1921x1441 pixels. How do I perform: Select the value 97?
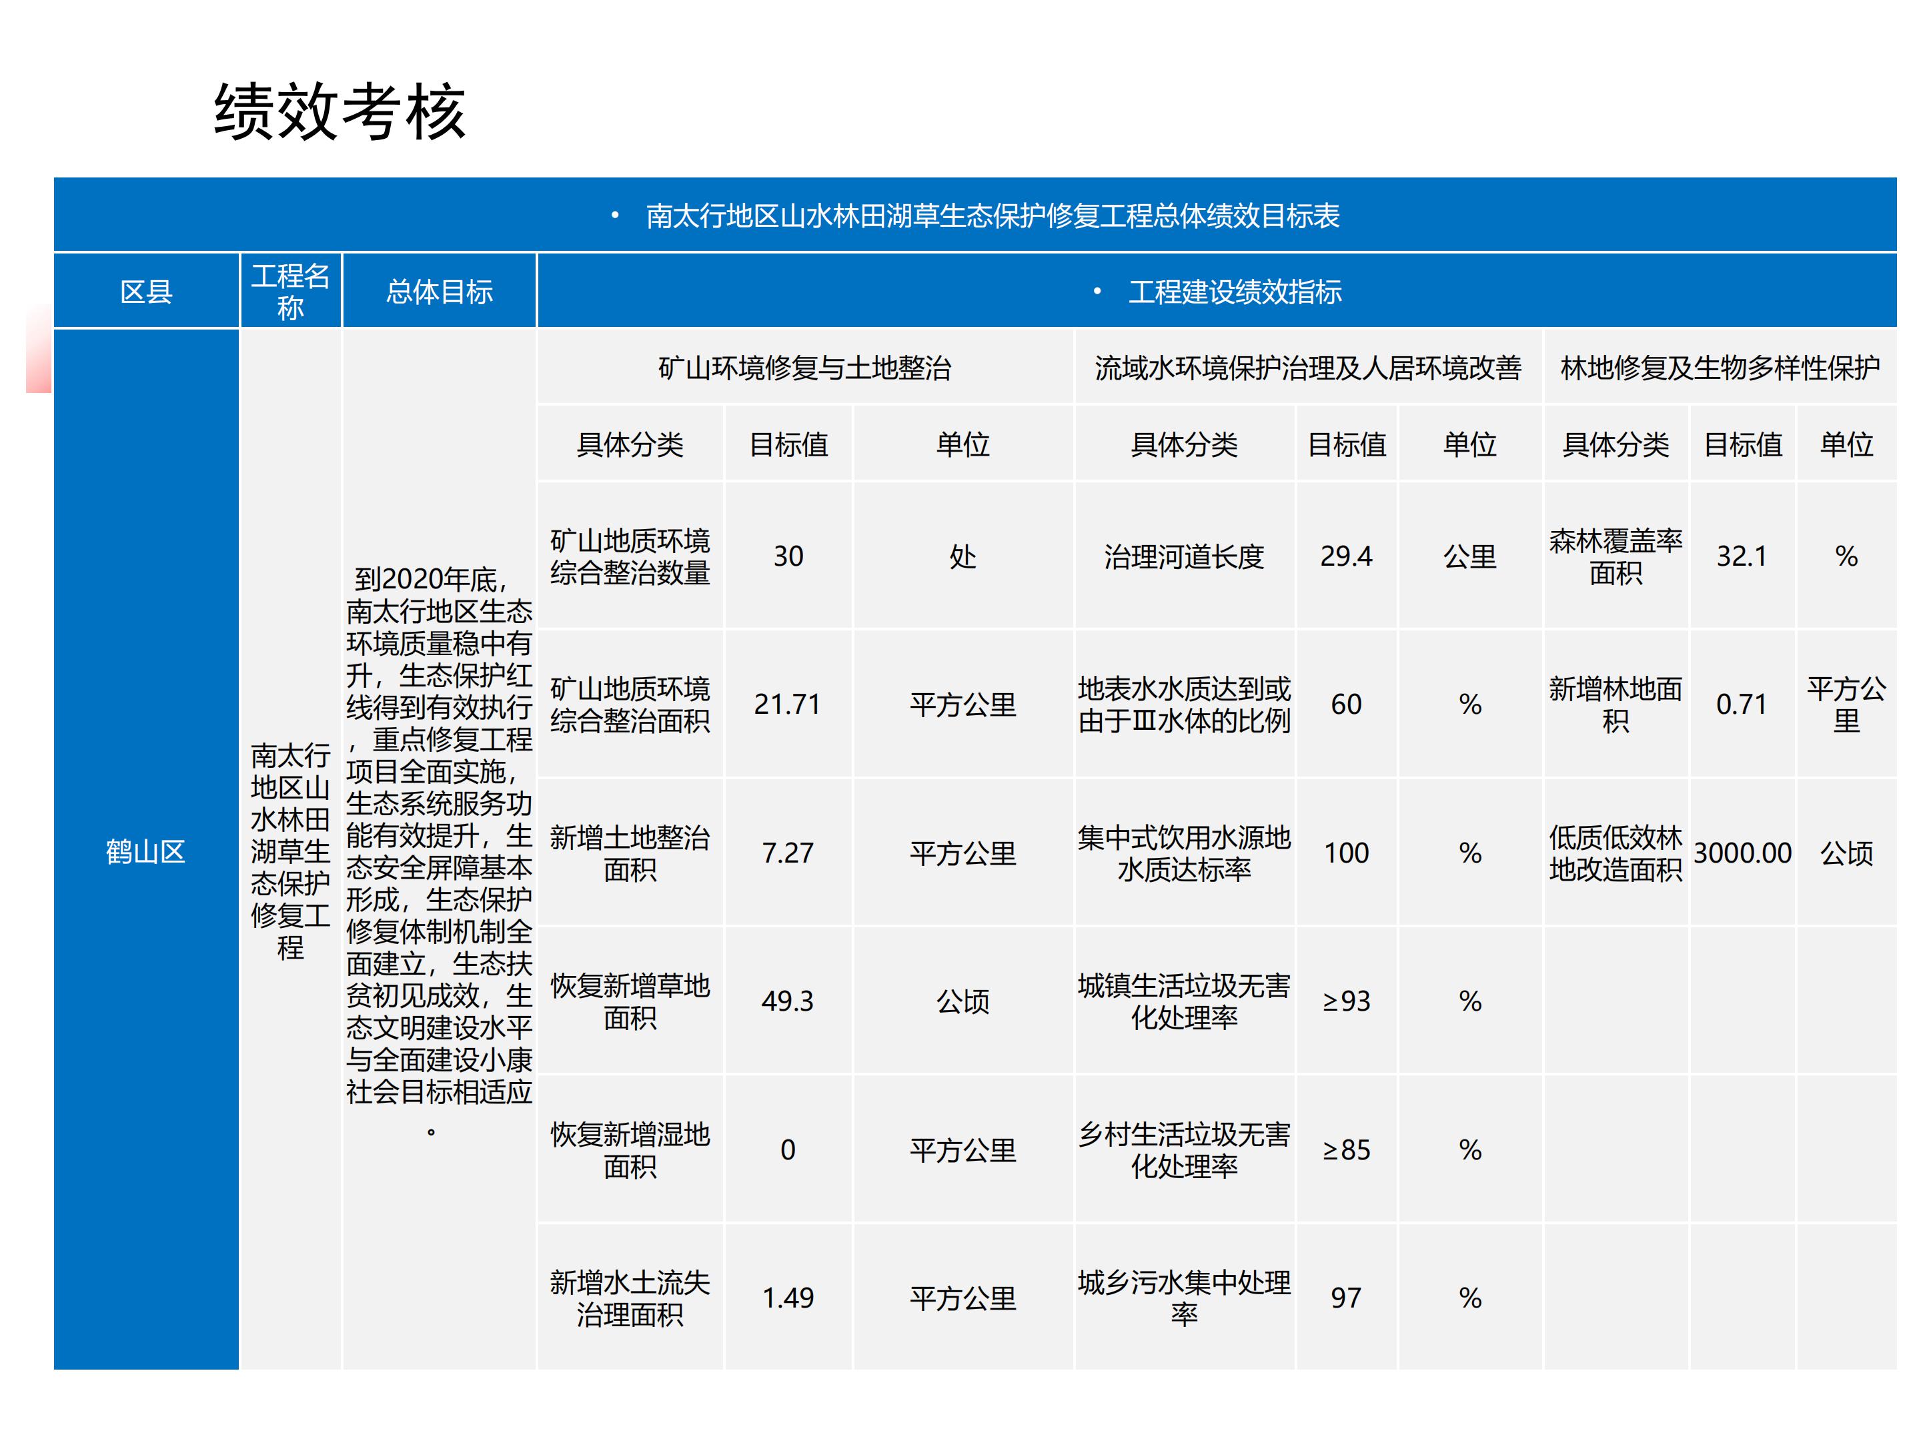tap(1346, 1298)
